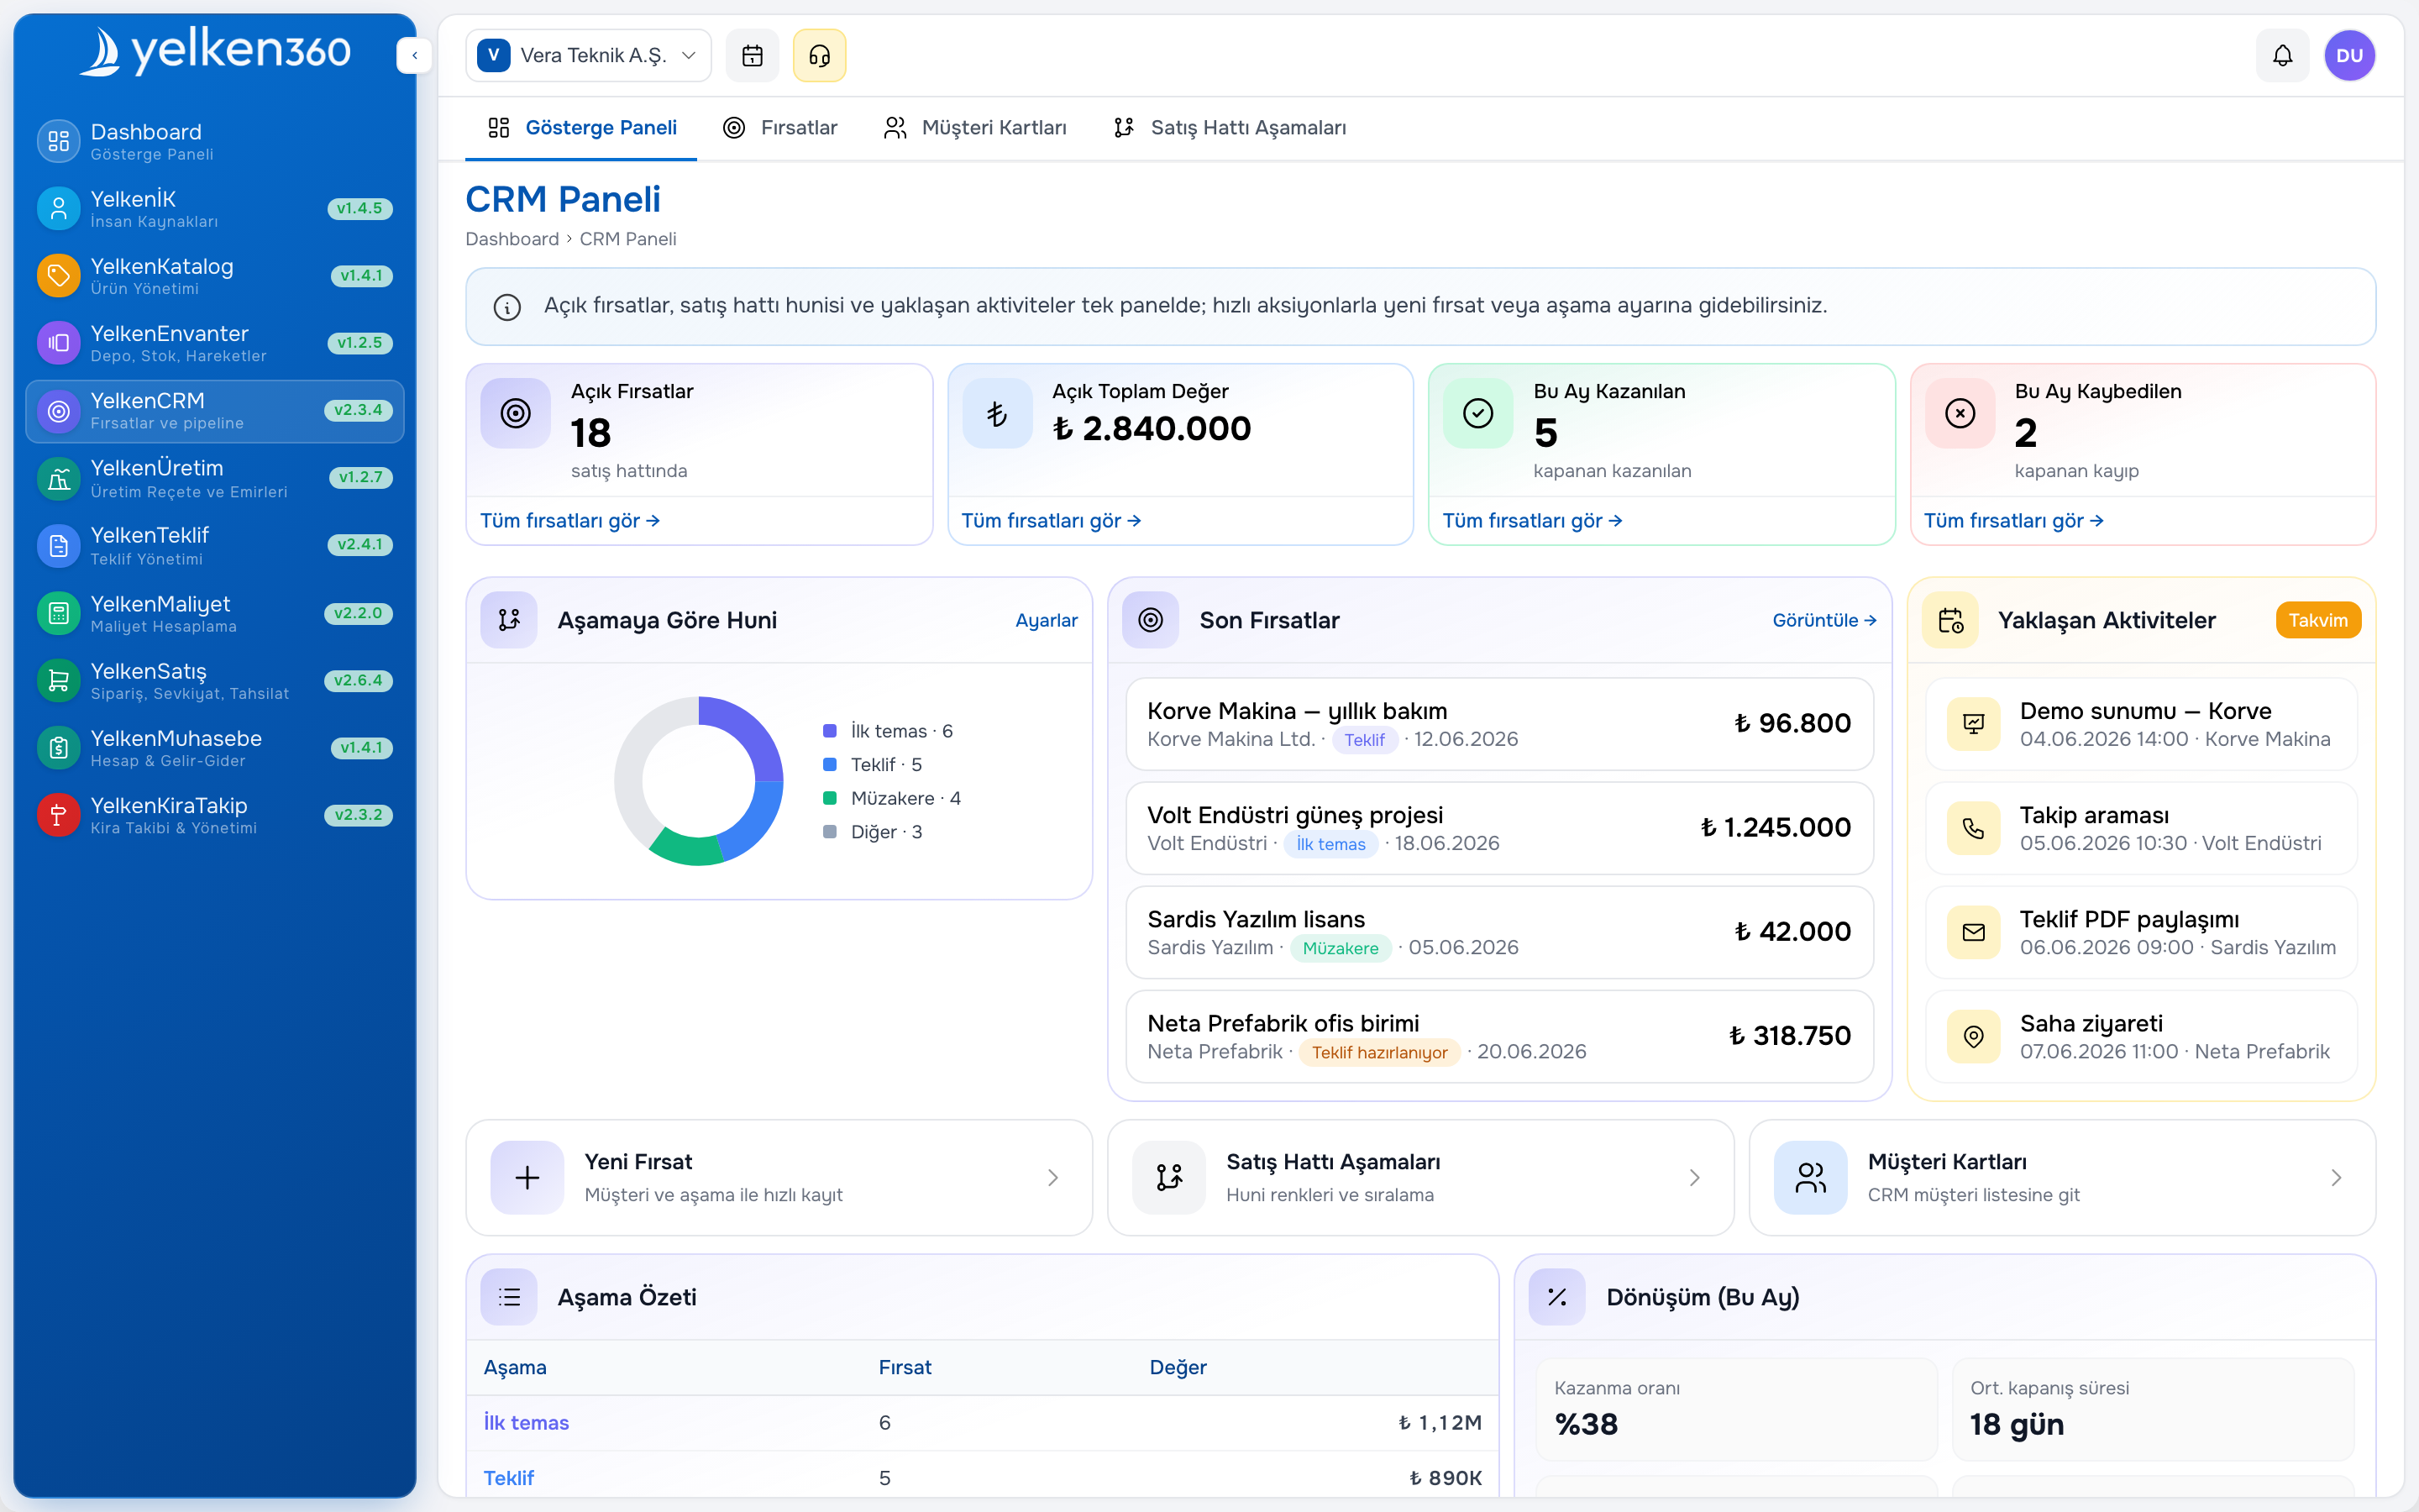
Task: Click the orange Takvim button
Action: [2318, 620]
